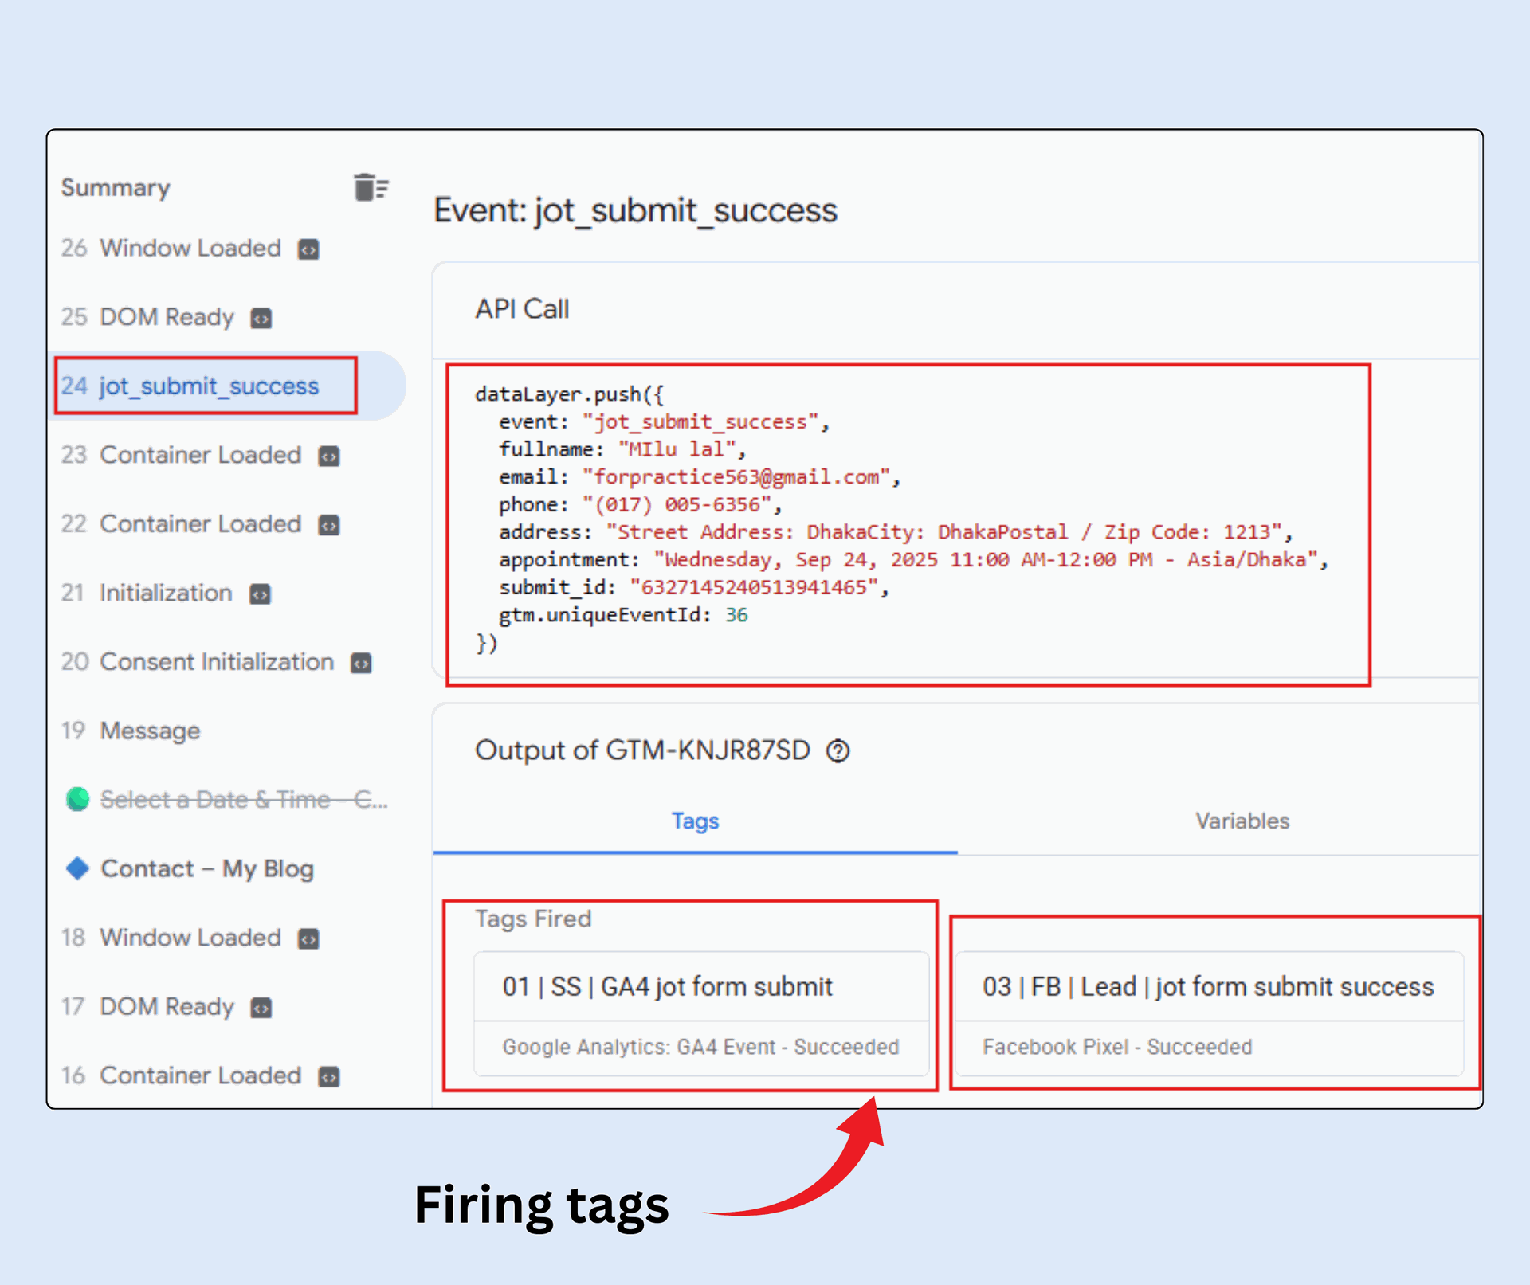Click code icon next to 21 Initialization

pos(260,594)
